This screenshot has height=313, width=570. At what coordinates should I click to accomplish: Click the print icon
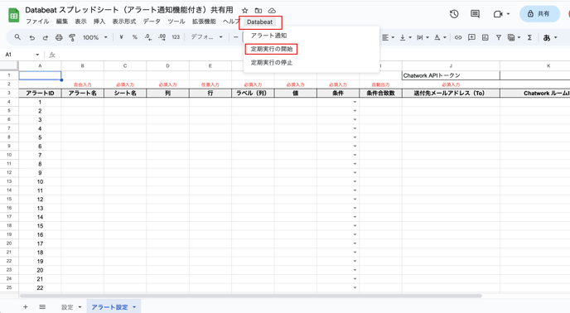pyautogui.click(x=59, y=37)
